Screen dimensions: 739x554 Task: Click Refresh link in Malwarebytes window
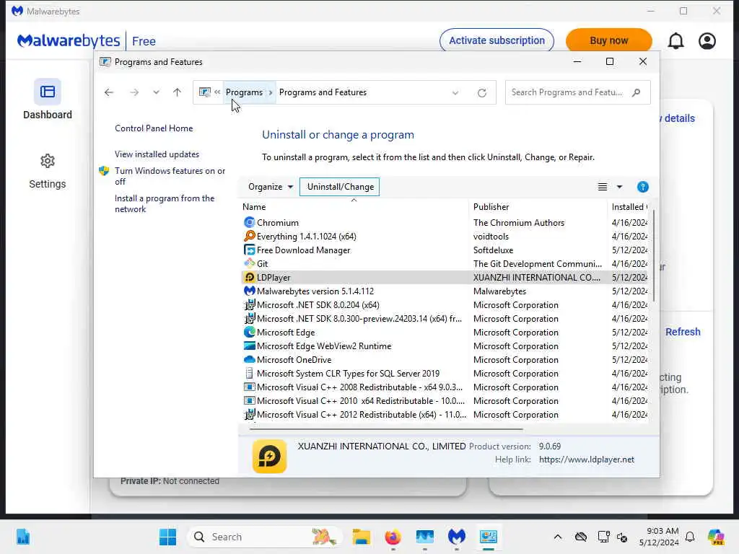coord(683,332)
